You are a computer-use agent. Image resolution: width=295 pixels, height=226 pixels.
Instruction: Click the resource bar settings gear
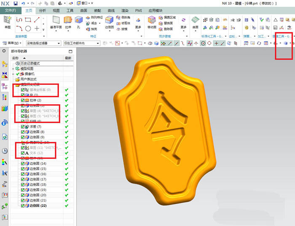4,51
